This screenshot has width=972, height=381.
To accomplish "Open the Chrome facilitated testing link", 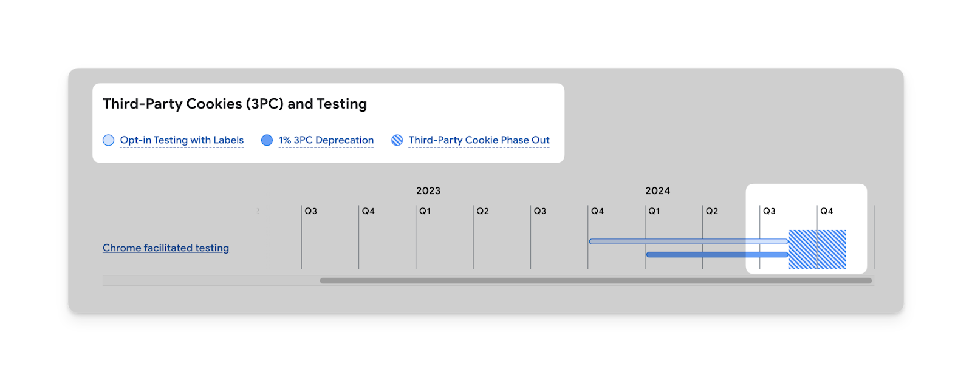I will [166, 248].
